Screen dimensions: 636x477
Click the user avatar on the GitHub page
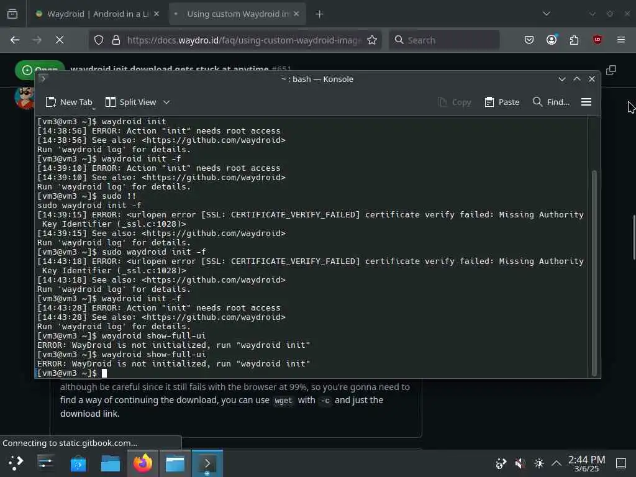(x=24, y=98)
